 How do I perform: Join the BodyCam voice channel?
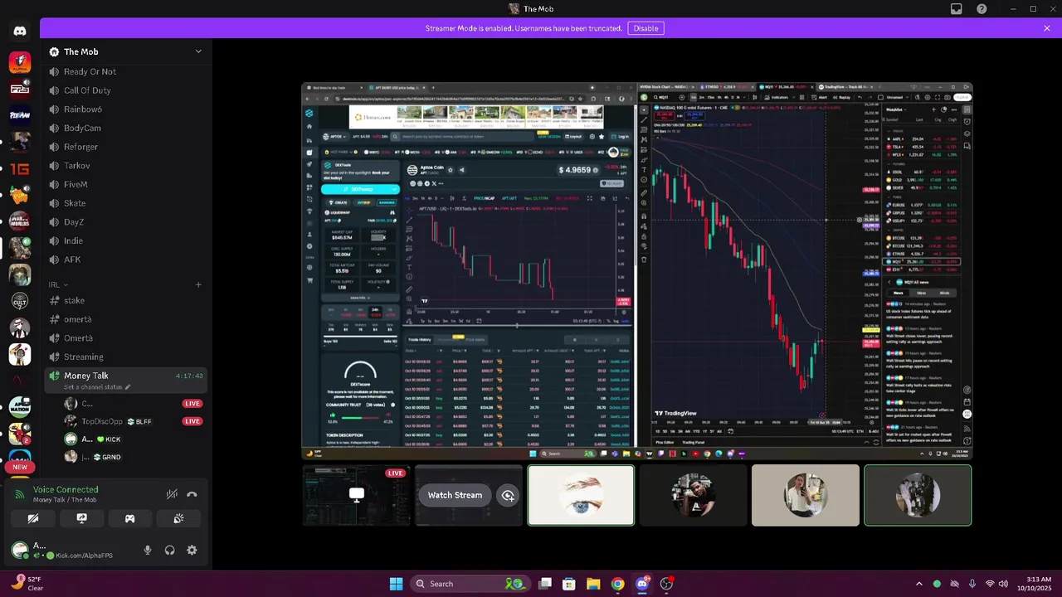125,128
